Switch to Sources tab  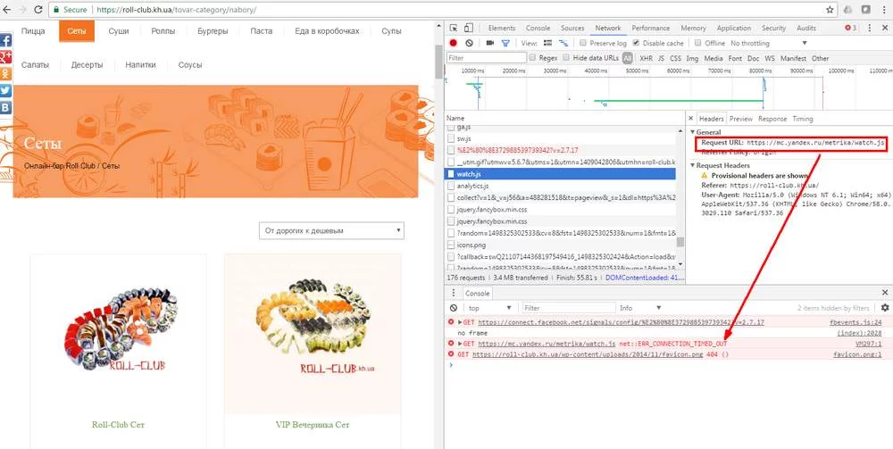pos(572,28)
